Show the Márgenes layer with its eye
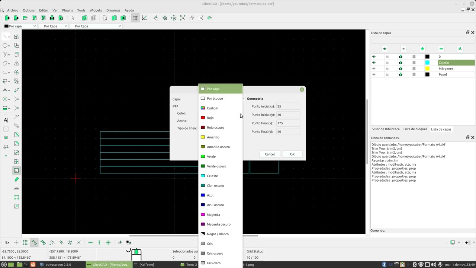The width and height of the screenshot is (476, 268). click(x=374, y=68)
